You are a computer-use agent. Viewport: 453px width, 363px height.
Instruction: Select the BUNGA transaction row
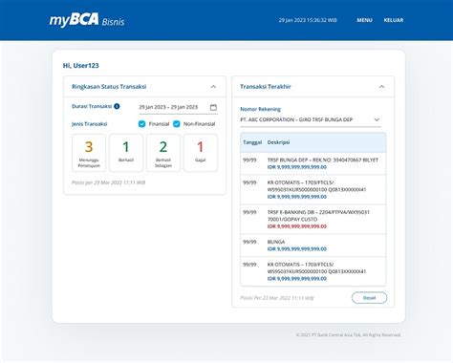click(x=313, y=246)
